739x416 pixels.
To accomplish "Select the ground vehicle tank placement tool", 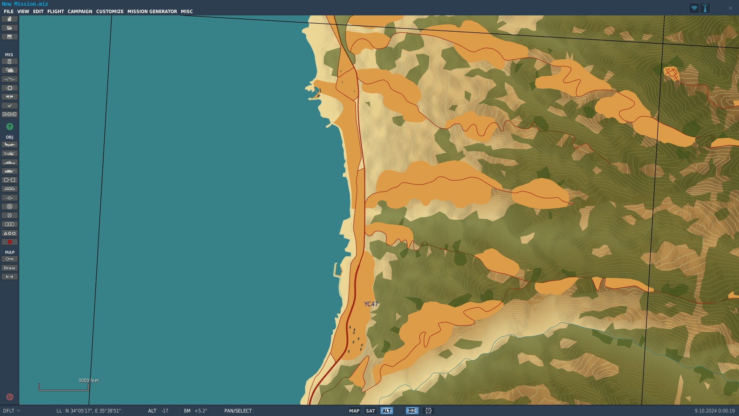I will [10, 171].
